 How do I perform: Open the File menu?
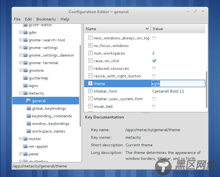click(17, 19)
